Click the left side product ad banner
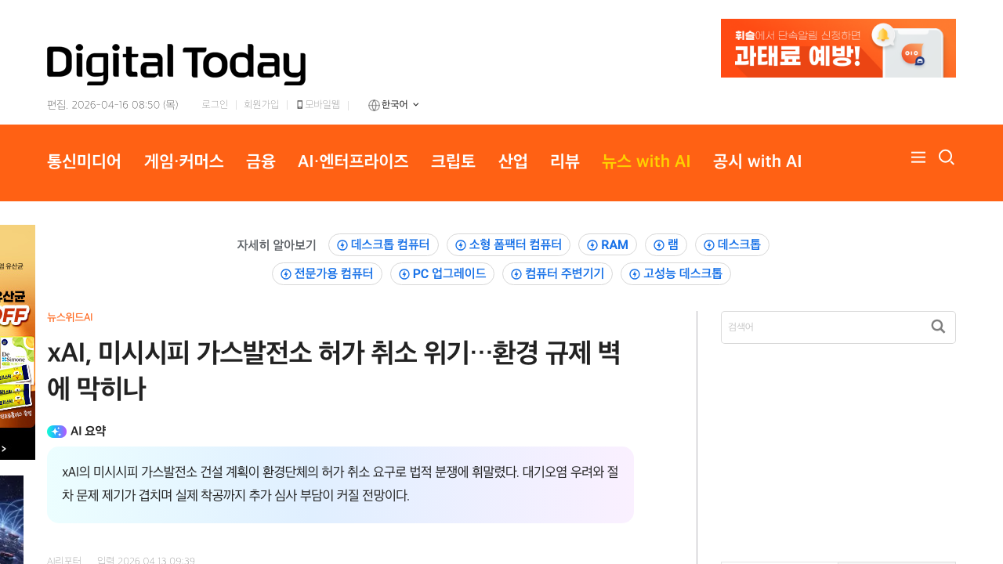 (17, 342)
